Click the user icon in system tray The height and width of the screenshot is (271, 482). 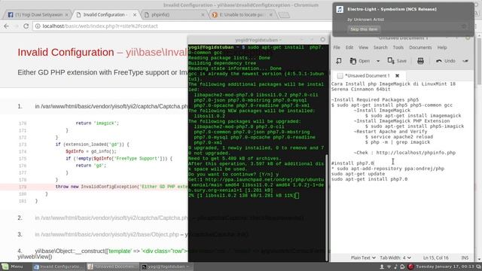tap(382, 266)
